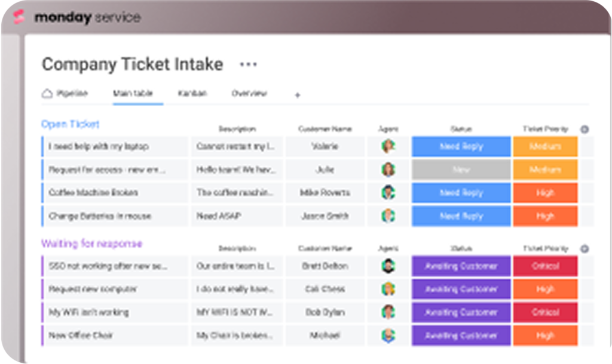Open the "Request for access" ticket
This screenshot has width=612, height=364.
[106, 170]
